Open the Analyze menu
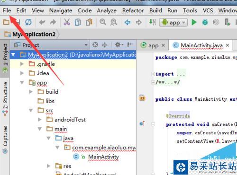 107,10
